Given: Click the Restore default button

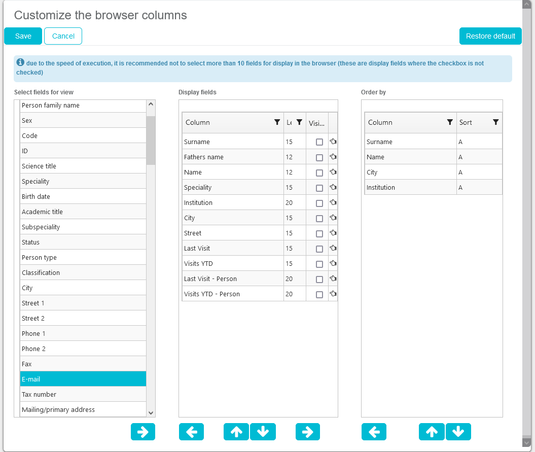Looking at the screenshot, I should [x=490, y=36].
